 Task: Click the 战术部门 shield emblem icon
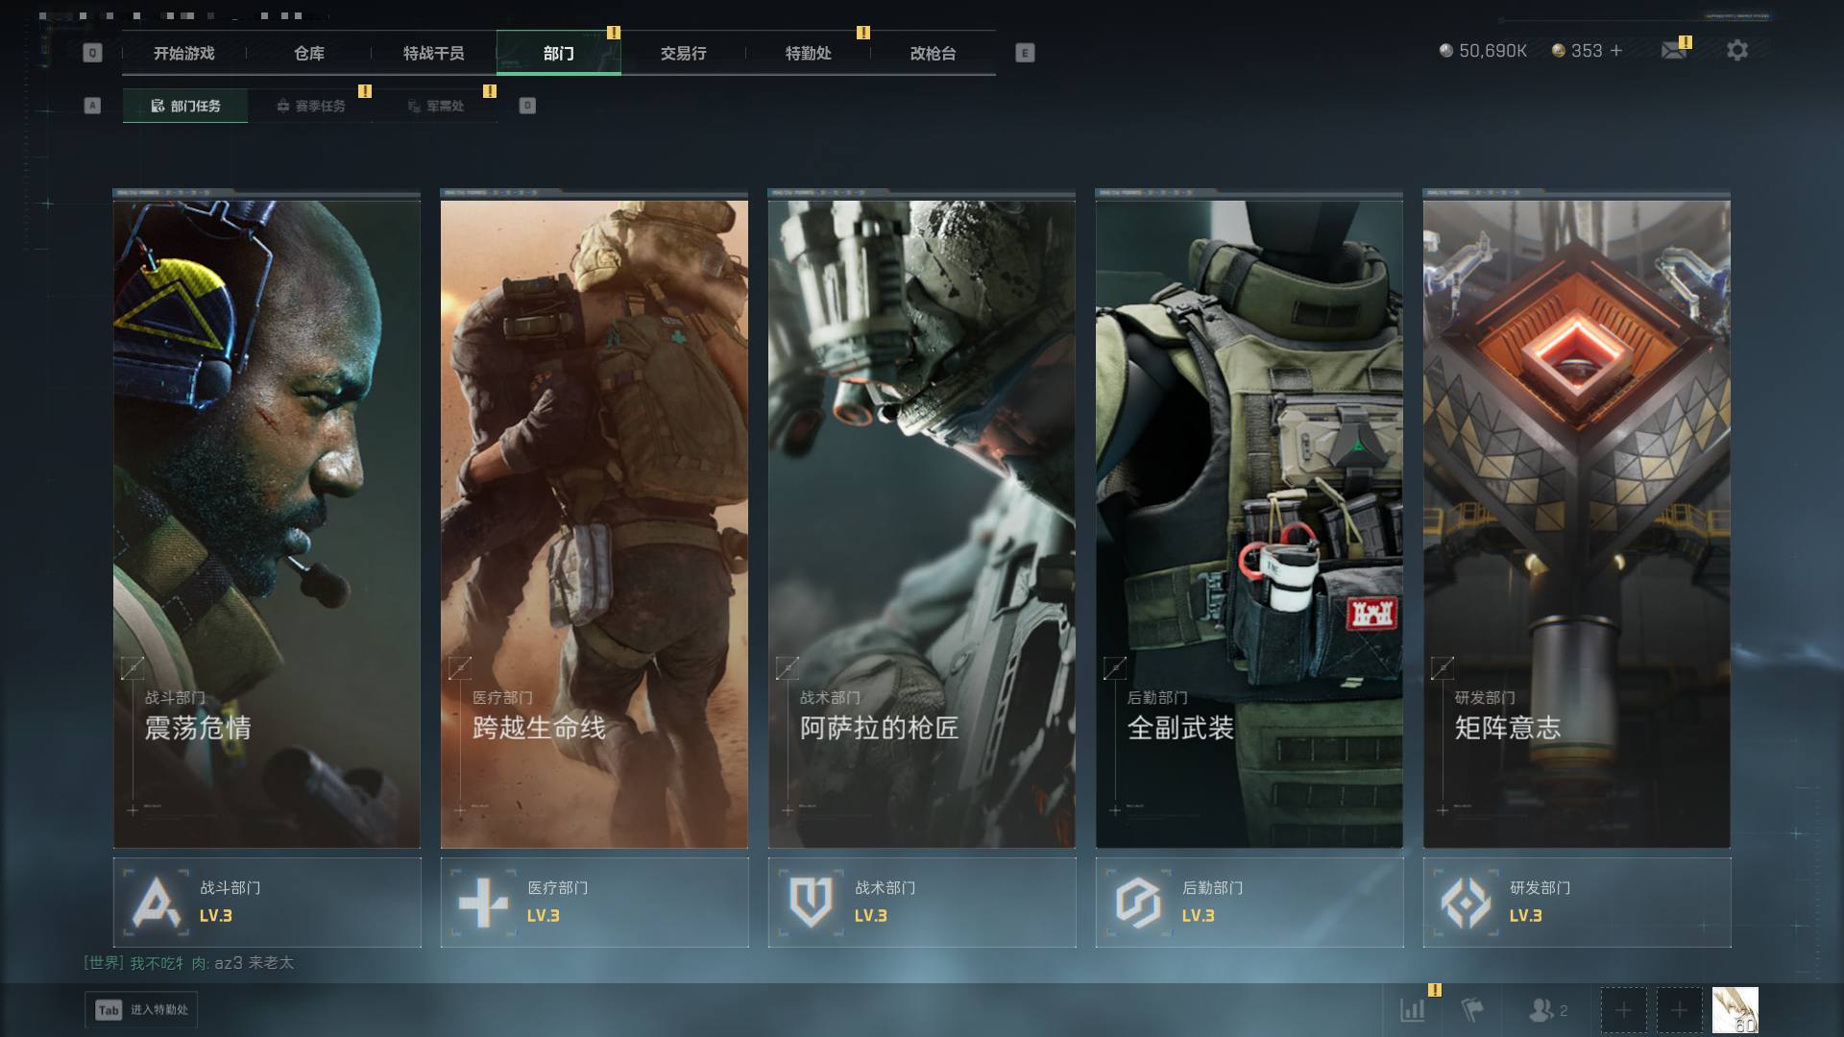coord(811,903)
